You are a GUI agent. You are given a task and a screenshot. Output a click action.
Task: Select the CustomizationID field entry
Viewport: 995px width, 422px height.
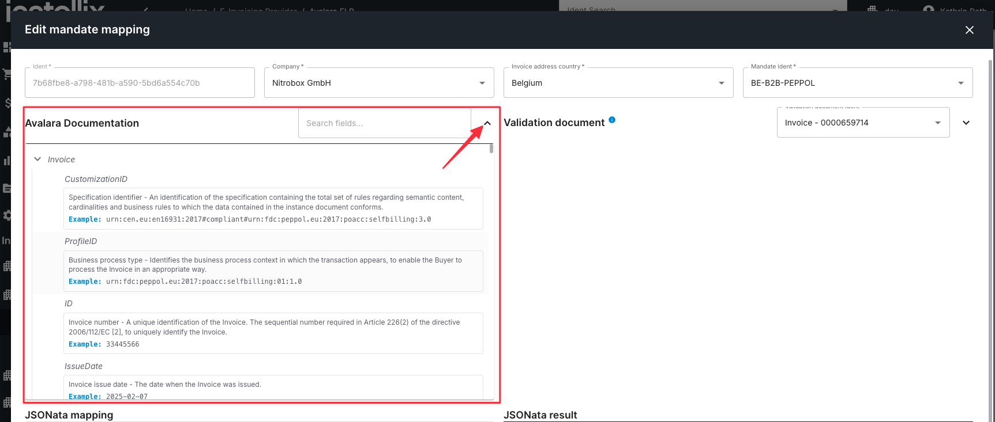96,179
